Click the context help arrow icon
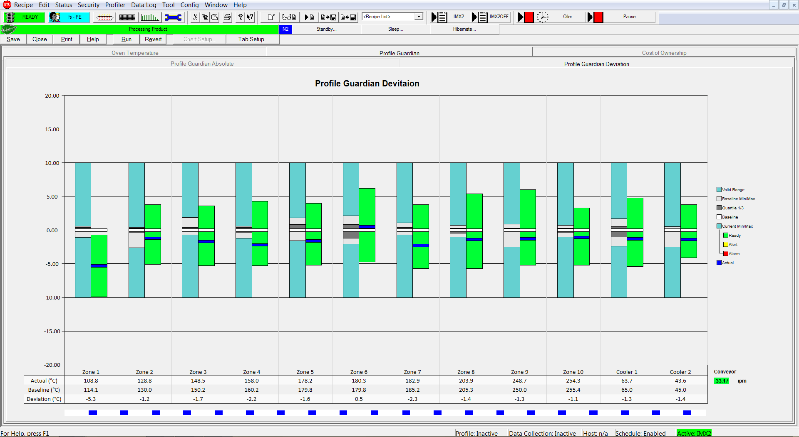Viewport: 799px width, 437px height. pos(250,17)
